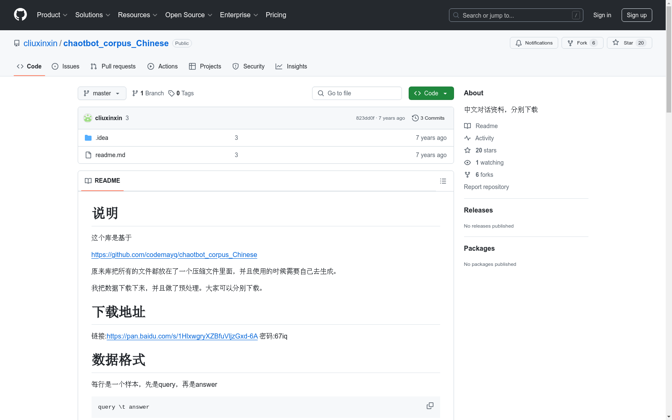
Task: Open the Security tab
Action: (x=249, y=66)
